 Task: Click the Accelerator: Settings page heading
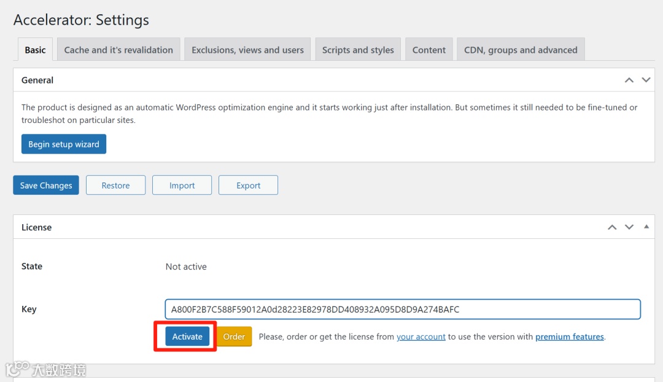point(81,20)
